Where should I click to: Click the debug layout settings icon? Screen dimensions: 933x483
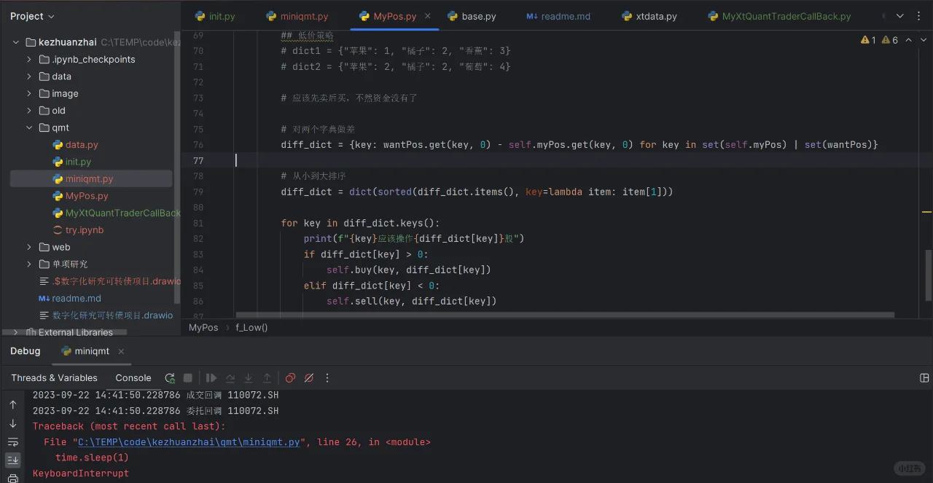[924, 378]
